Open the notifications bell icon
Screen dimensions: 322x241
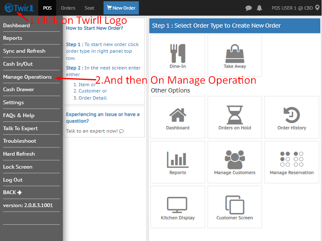tap(260, 8)
